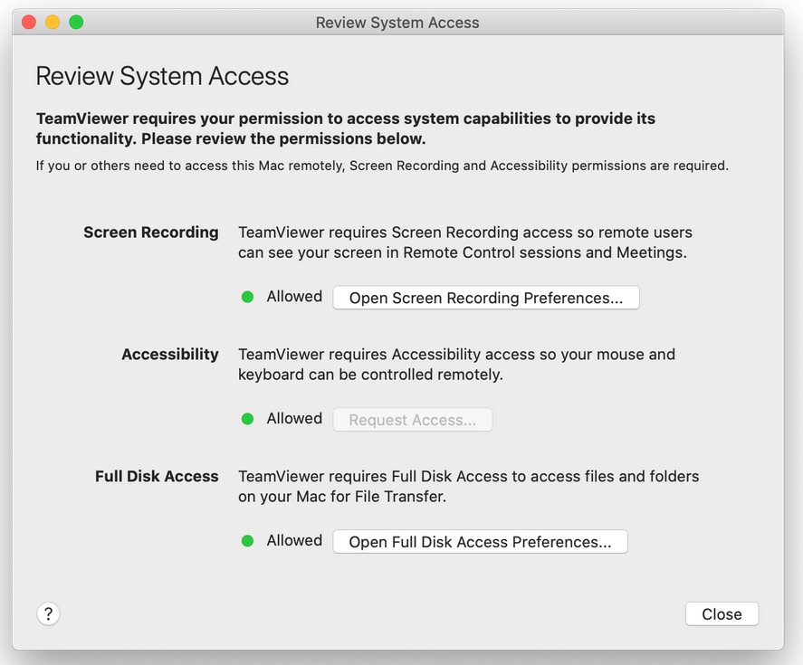Click the Allowed status beside Screen Recording
The height and width of the screenshot is (665, 803).
pos(294,297)
